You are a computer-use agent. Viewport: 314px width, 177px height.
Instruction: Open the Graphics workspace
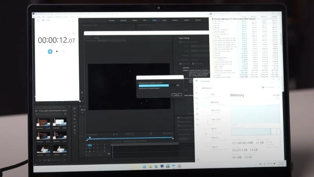175,20
